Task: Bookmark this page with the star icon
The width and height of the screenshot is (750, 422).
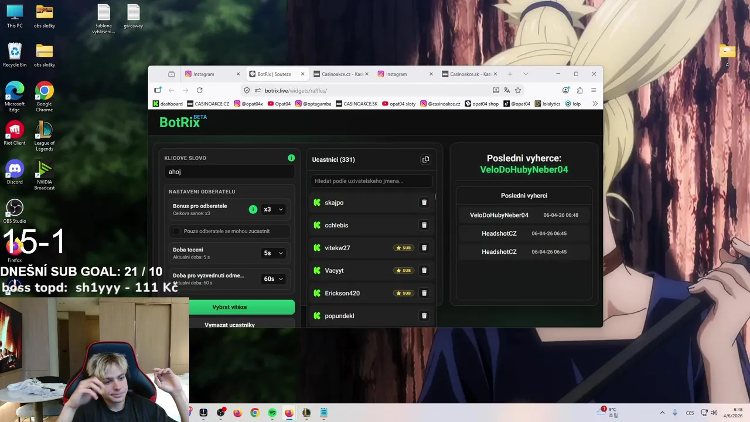Action: pos(518,90)
